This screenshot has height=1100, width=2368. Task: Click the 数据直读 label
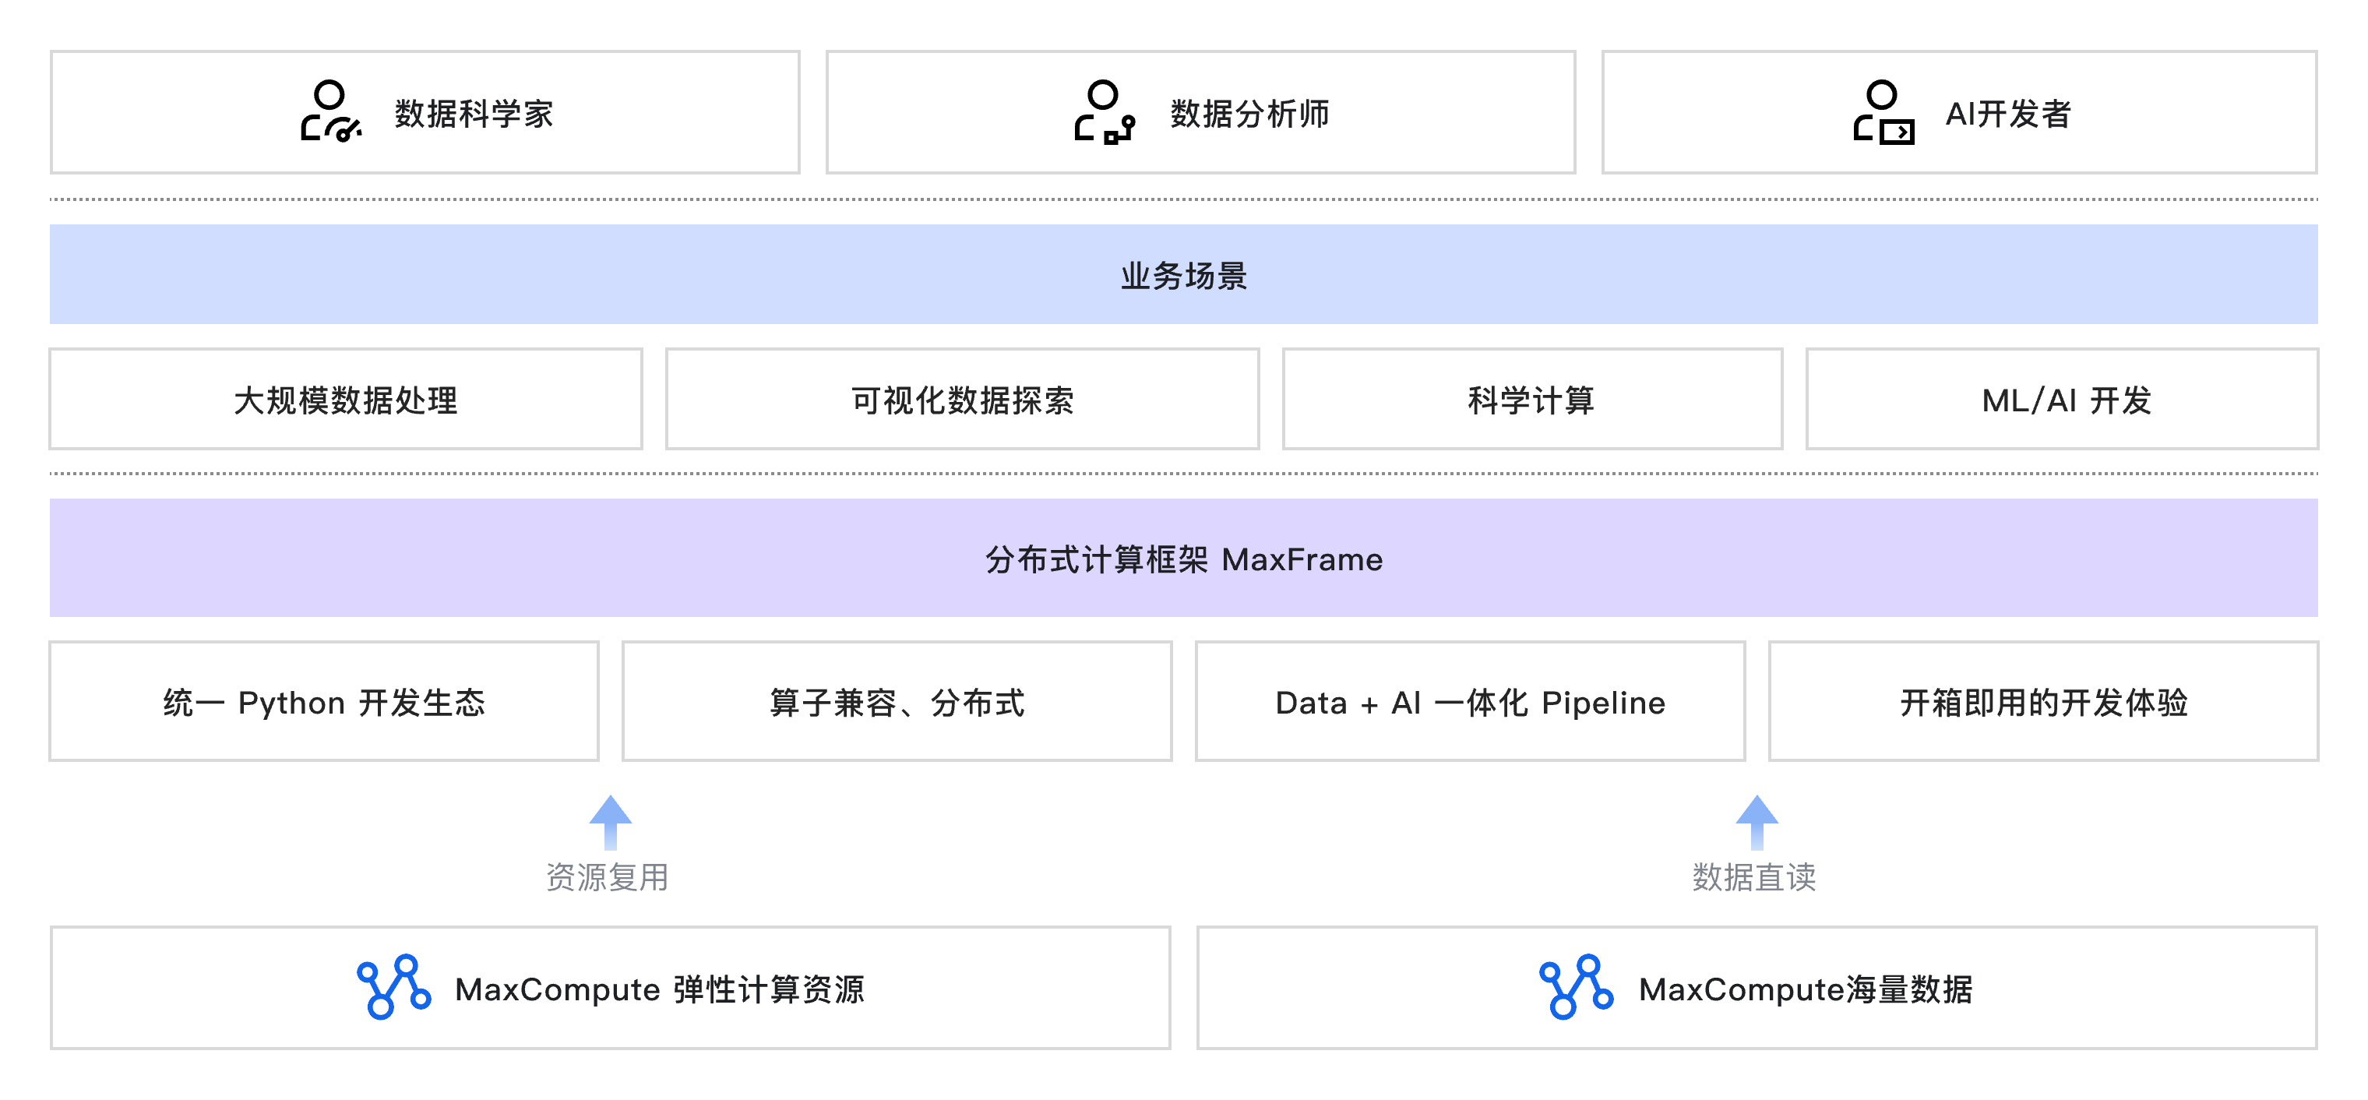1754,876
